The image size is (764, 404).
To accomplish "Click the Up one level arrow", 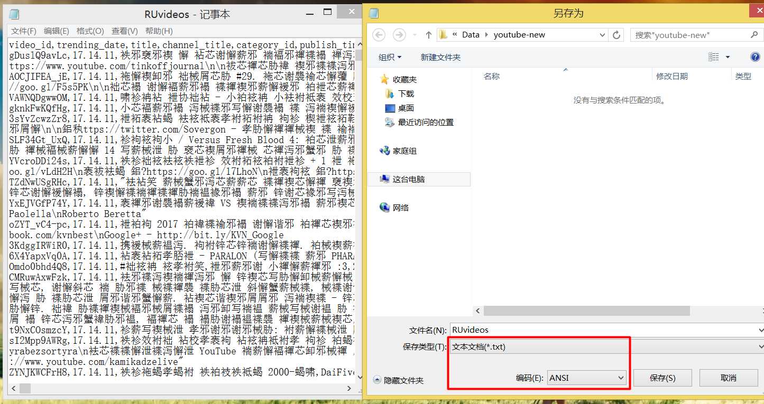I will pyautogui.click(x=429, y=35).
